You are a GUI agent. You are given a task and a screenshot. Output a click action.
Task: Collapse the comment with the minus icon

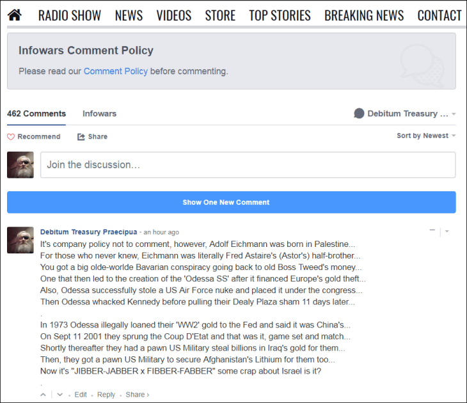tap(432, 230)
